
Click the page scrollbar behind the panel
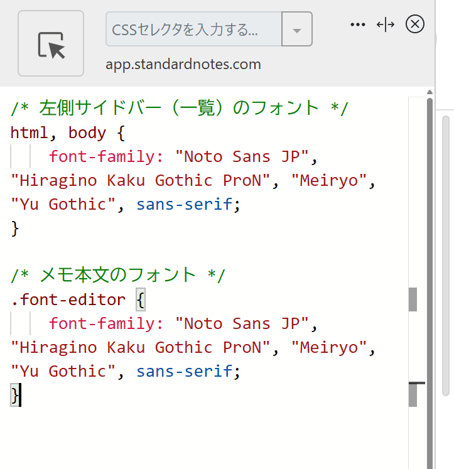coord(446,256)
